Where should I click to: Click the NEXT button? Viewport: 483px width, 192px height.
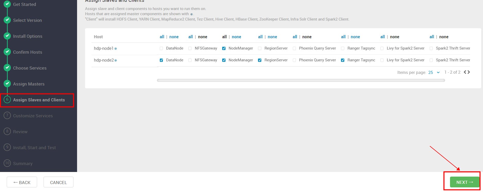465,182
